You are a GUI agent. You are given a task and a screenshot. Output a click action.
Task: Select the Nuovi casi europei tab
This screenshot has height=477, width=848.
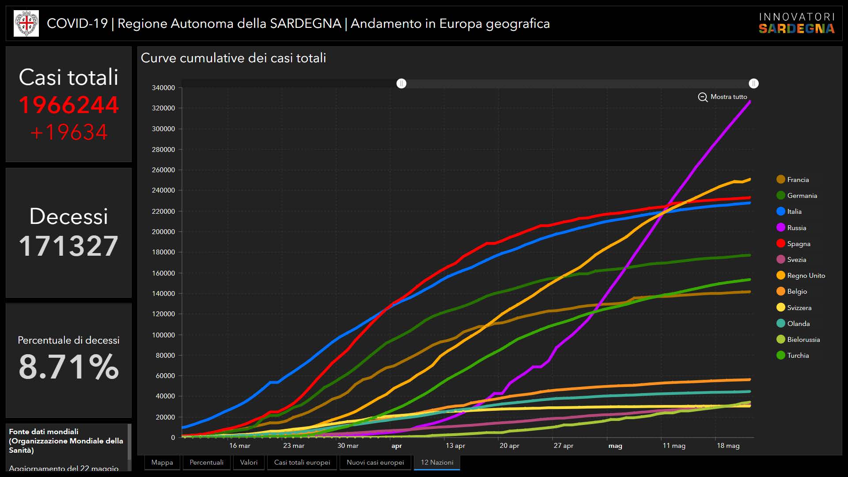coord(375,462)
